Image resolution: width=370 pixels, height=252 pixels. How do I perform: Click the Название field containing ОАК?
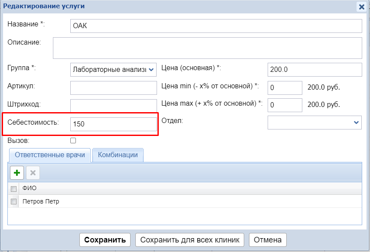coord(216,26)
